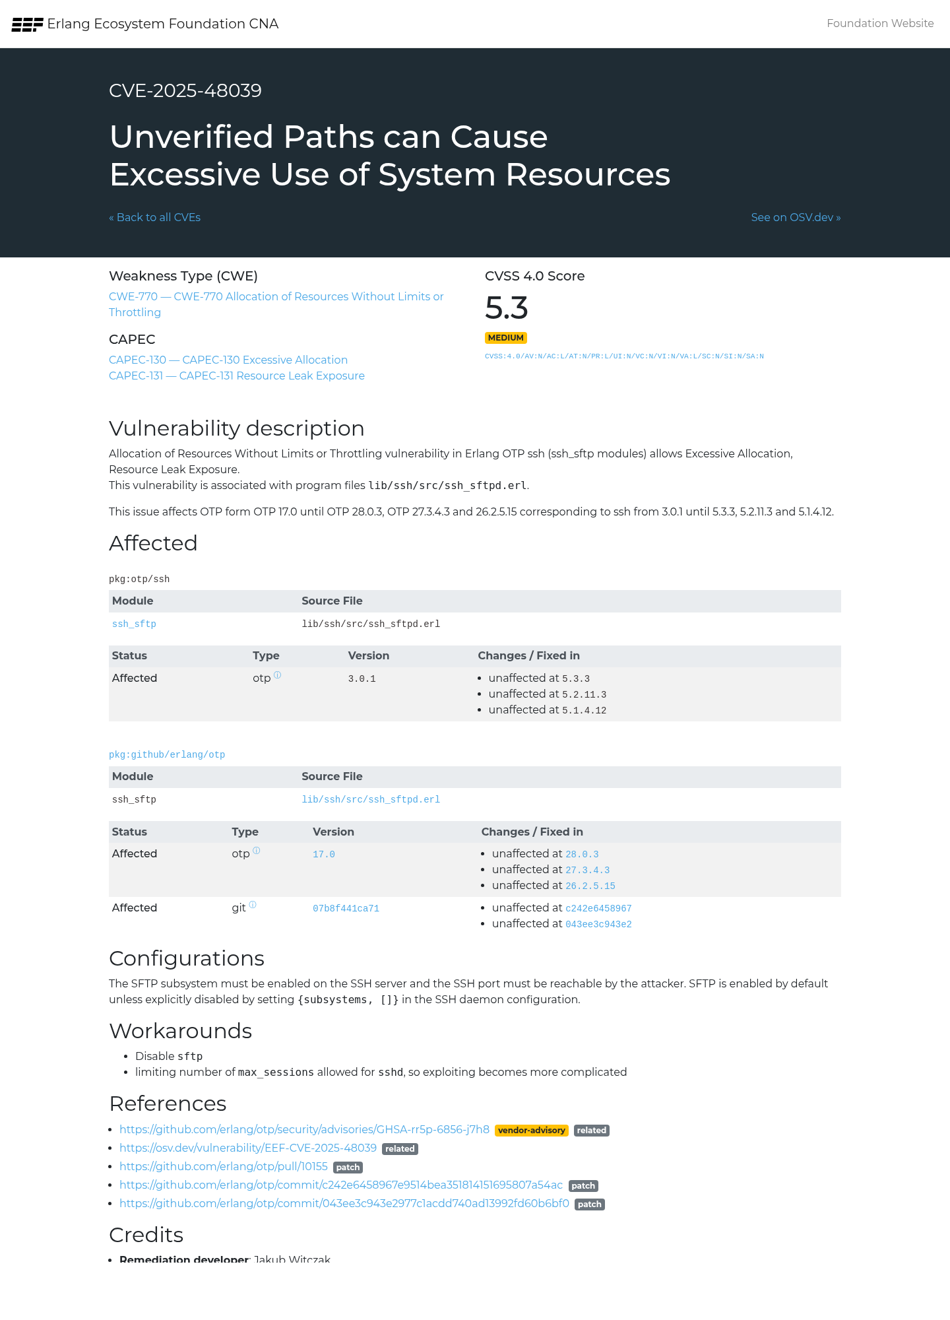Open See on OSV.dev link
The width and height of the screenshot is (950, 1320).
tap(796, 217)
